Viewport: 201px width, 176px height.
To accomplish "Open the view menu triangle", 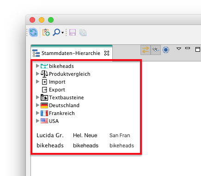I will (179, 49).
